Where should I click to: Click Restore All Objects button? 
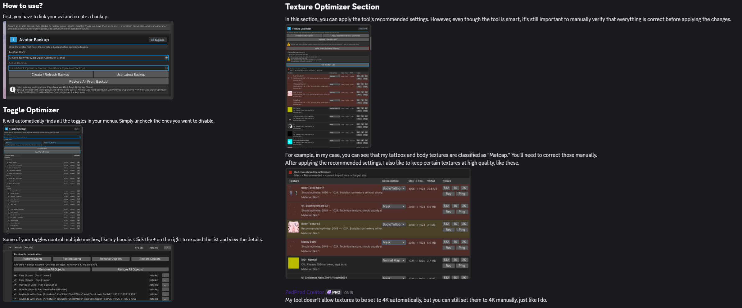click(x=130, y=269)
